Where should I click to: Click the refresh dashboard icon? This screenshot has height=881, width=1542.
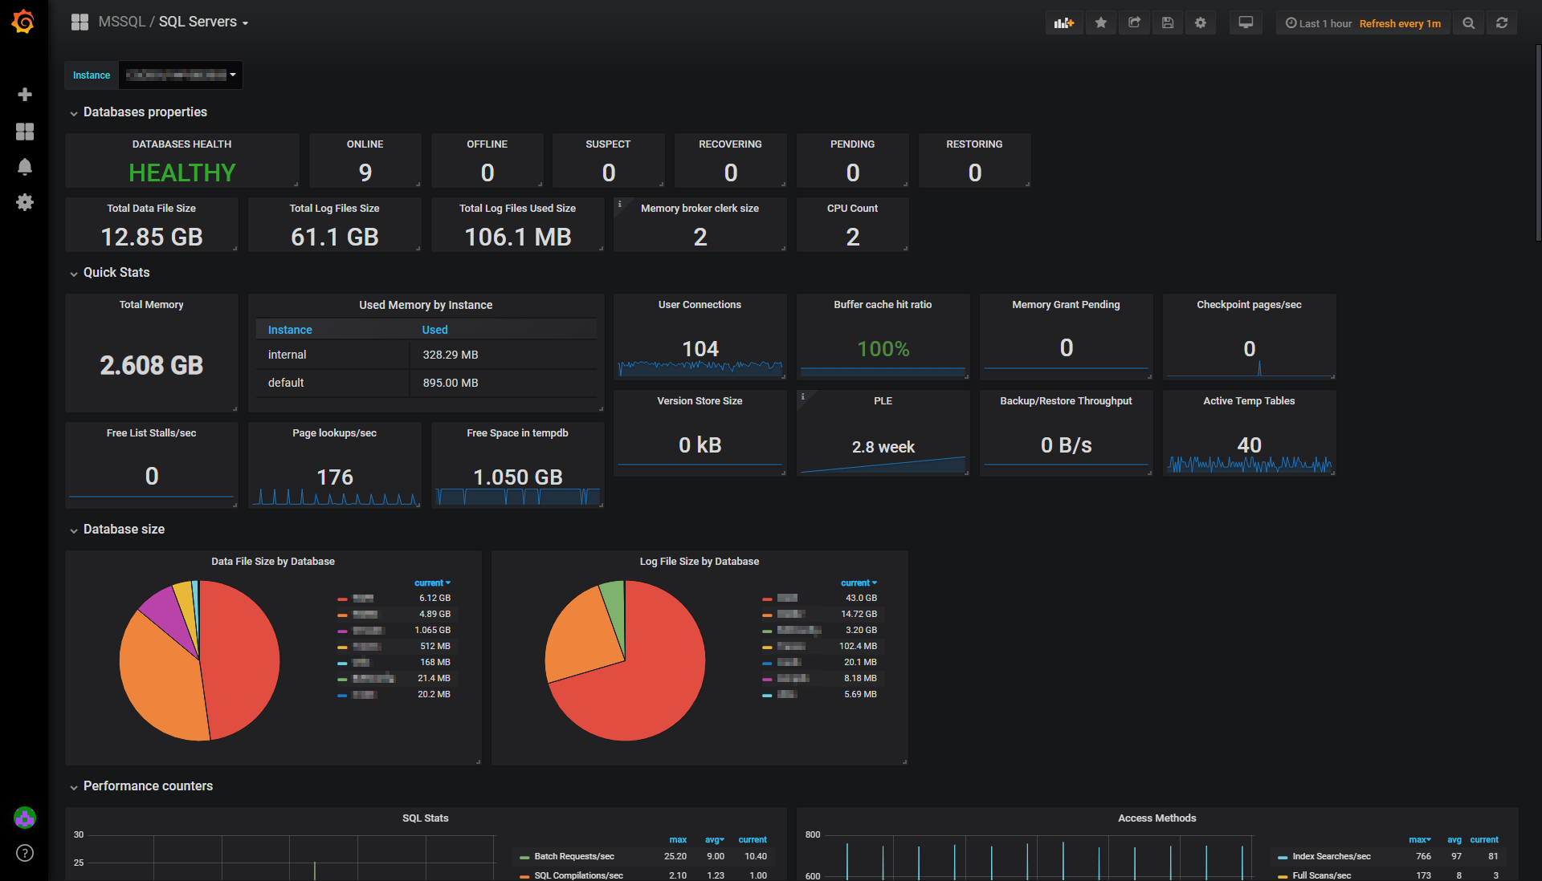pyautogui.click(x=1502, y=23)
